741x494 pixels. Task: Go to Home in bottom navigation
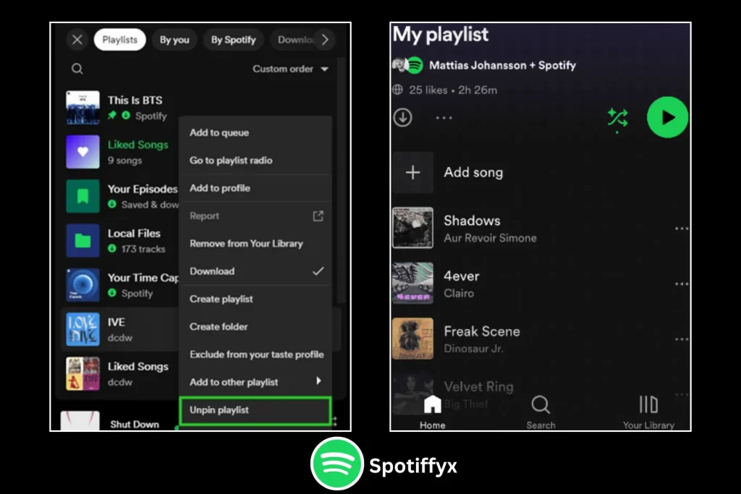[433, 413]
